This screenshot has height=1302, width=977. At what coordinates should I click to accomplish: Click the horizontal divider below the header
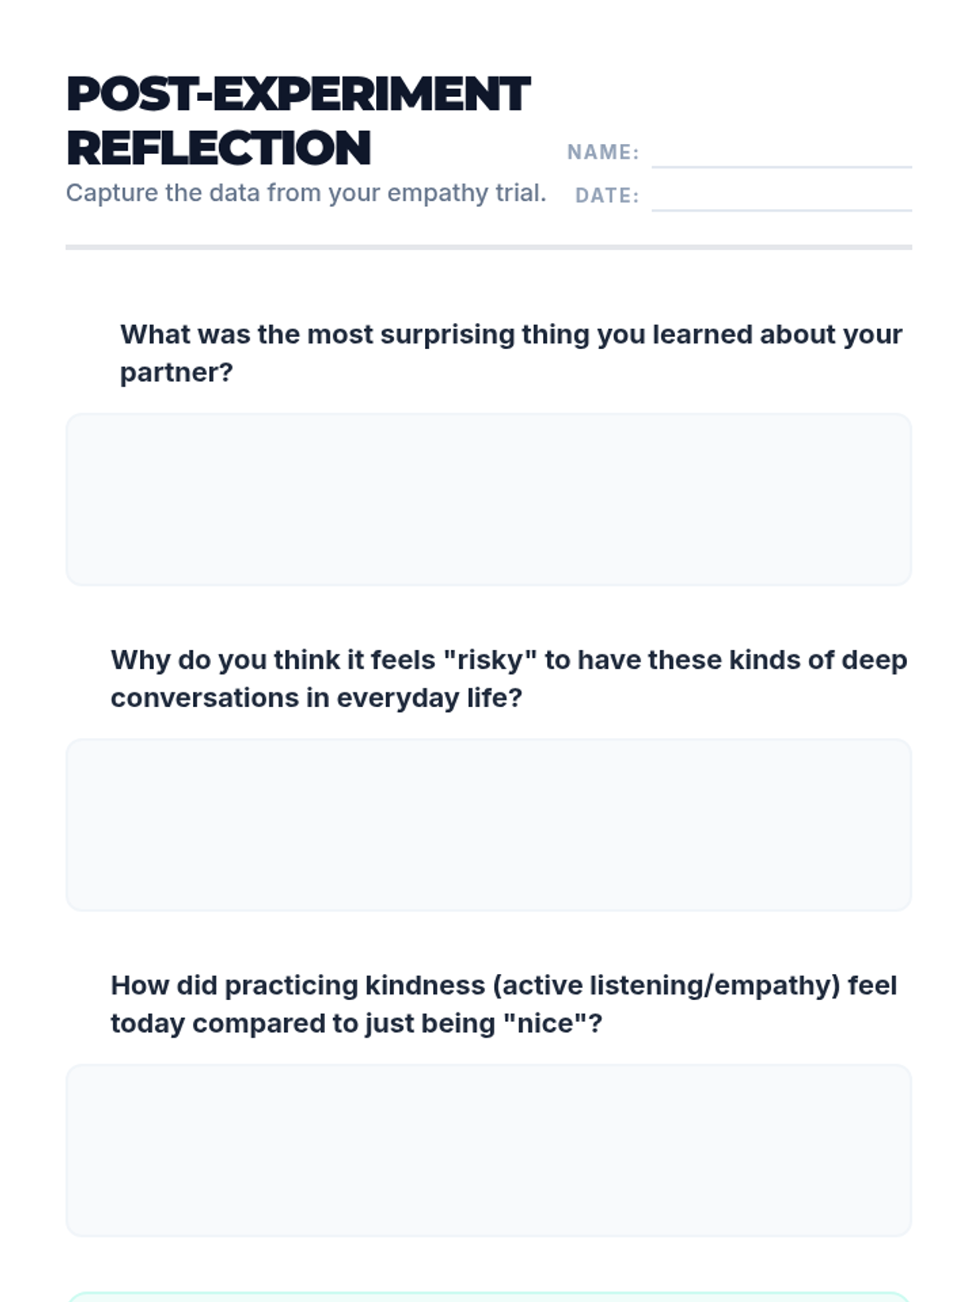(x=488, y=247)
